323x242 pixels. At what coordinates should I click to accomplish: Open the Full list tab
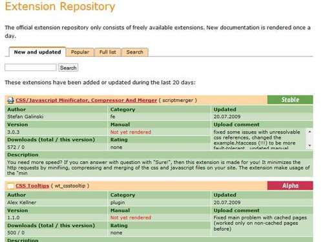[x=108, y=52]
